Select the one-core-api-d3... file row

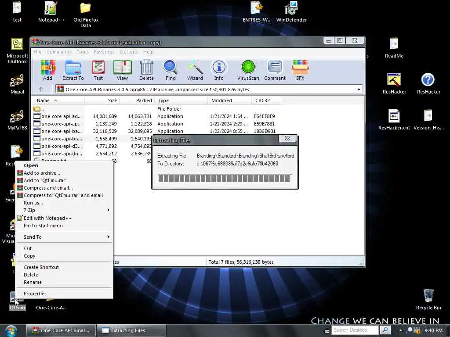pos(92,146)
